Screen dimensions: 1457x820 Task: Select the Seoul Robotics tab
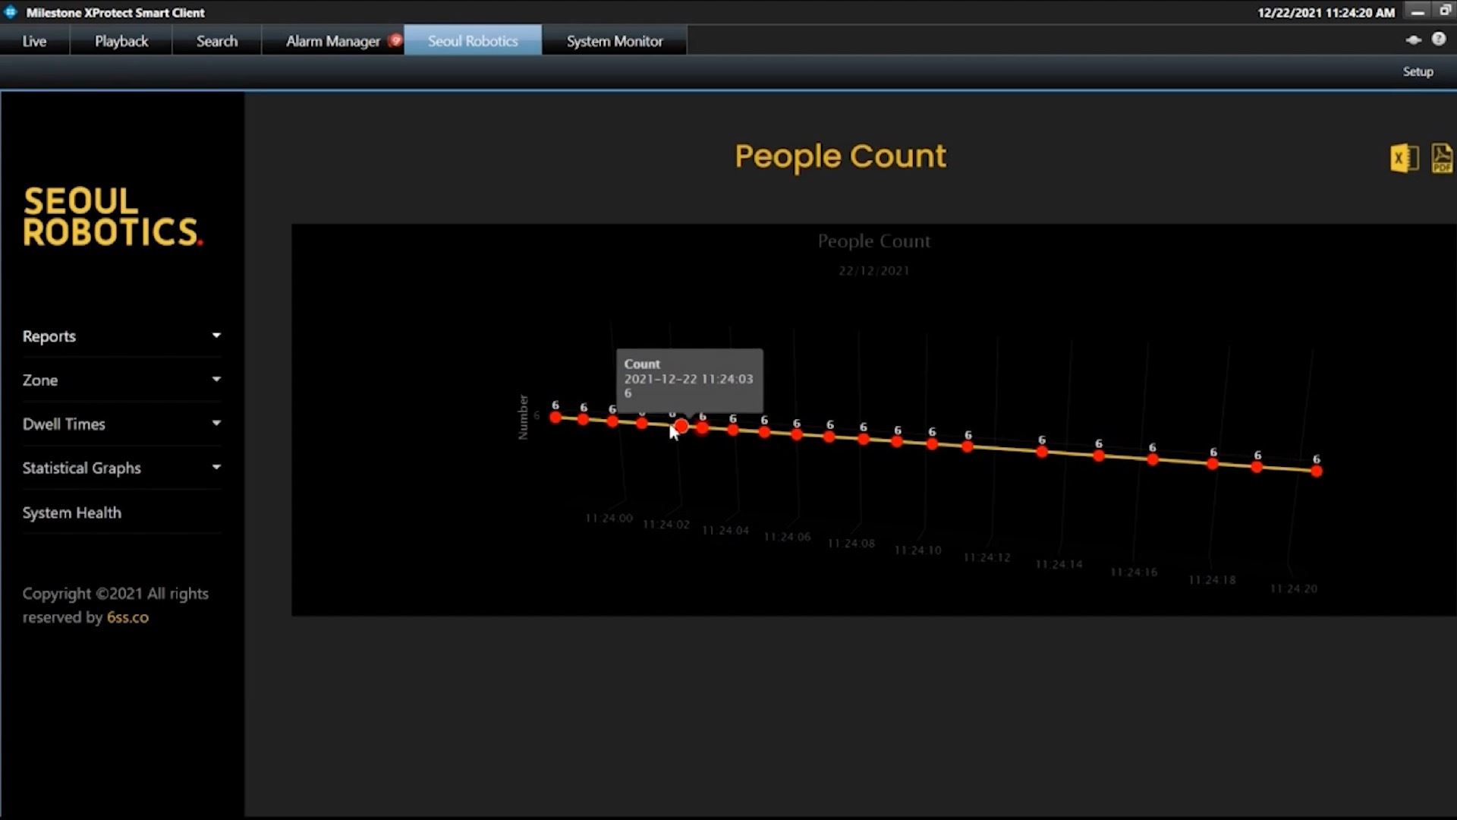click(473, 41)
